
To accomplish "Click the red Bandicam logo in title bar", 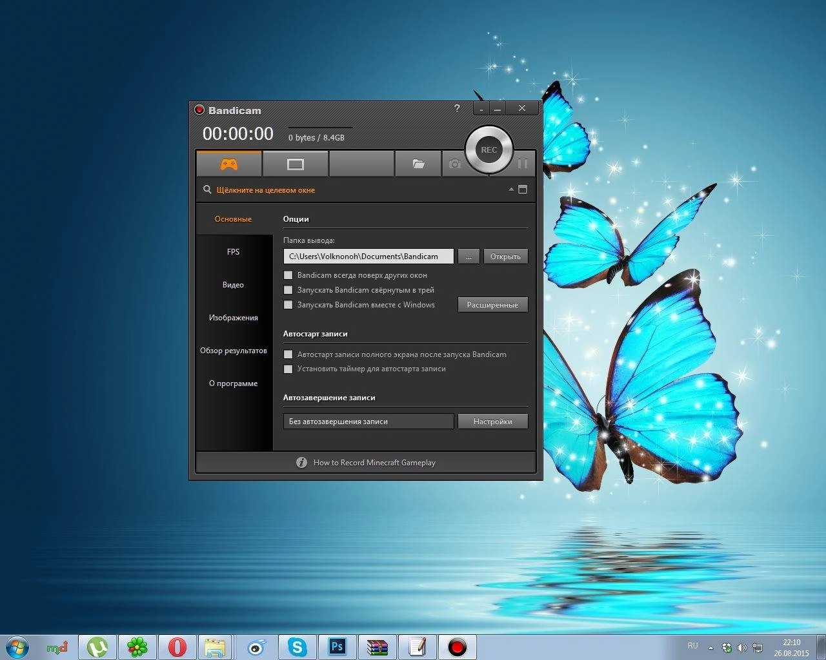I will point(199,110).
